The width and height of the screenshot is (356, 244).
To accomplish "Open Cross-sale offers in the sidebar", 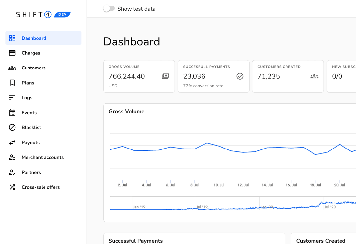I will pos(44,187).
